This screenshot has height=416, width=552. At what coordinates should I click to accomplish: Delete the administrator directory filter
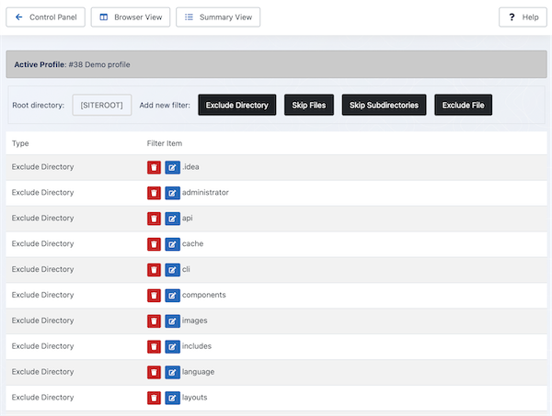point(154,193)
